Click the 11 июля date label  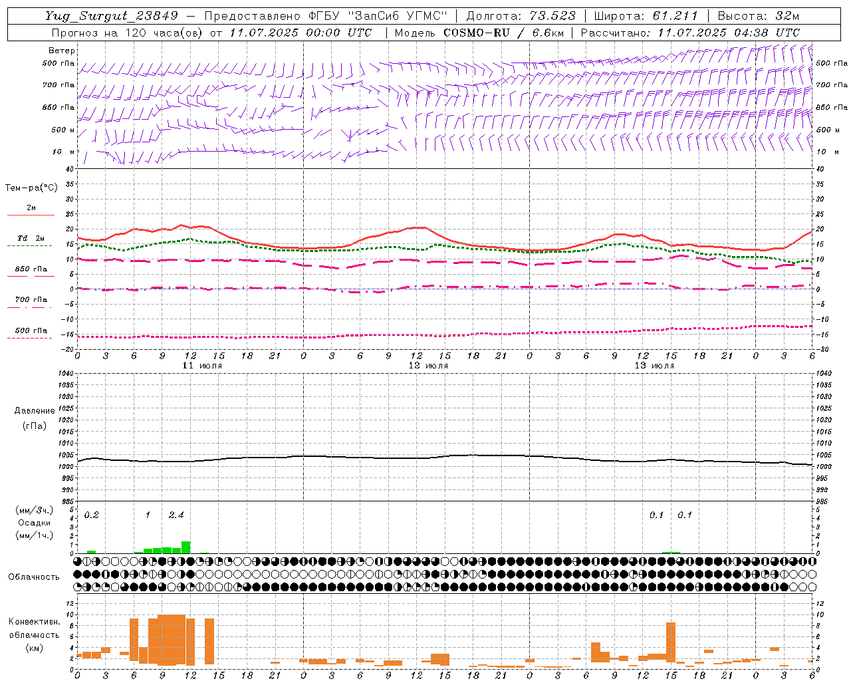pyautogui.click(x=202, y=366)
